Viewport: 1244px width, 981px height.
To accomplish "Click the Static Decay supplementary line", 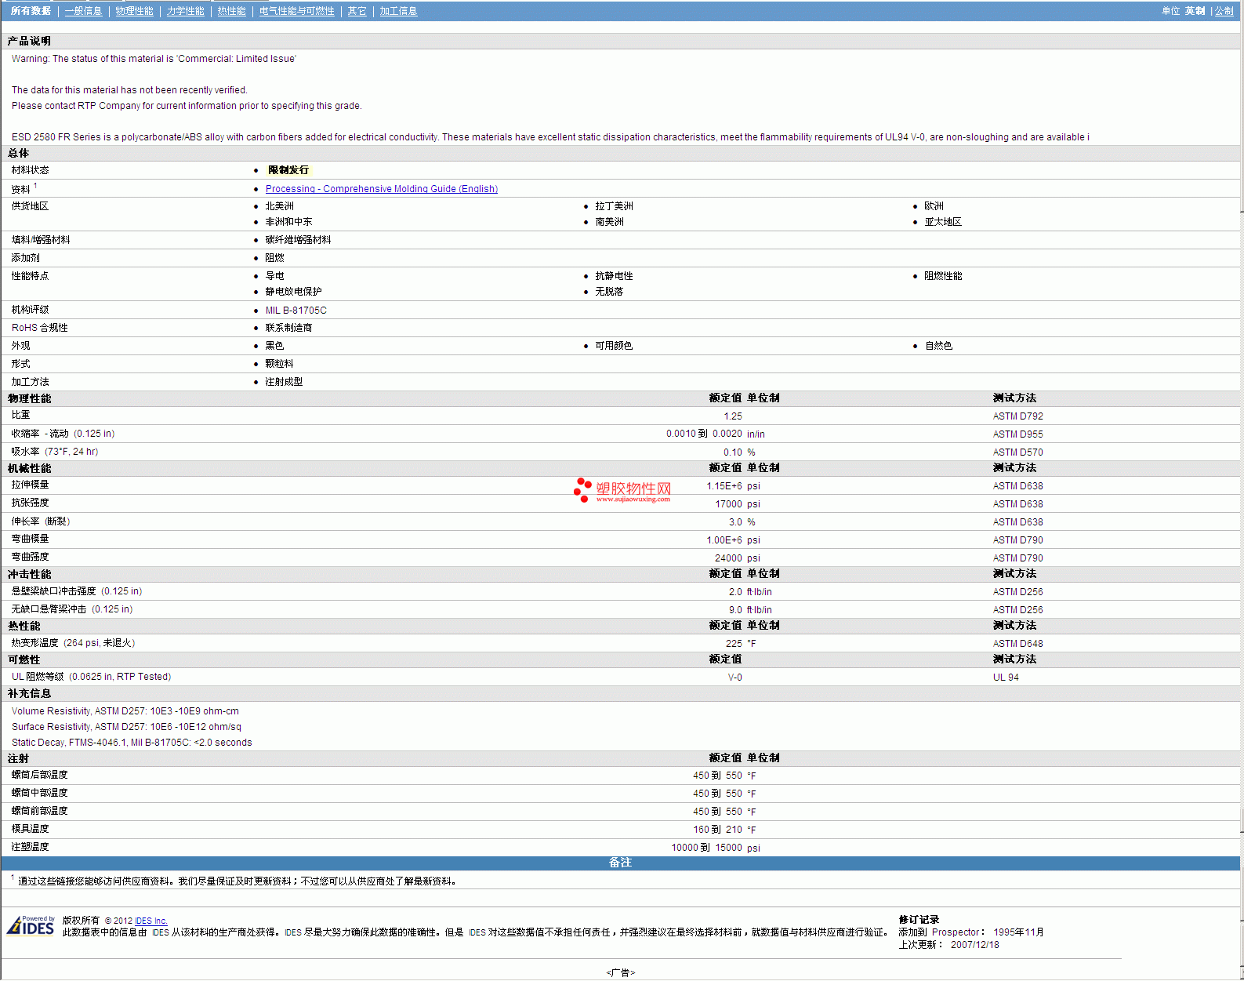I will (x=132, y=743).
